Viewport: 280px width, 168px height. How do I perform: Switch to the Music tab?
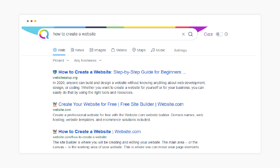[158, 50]
